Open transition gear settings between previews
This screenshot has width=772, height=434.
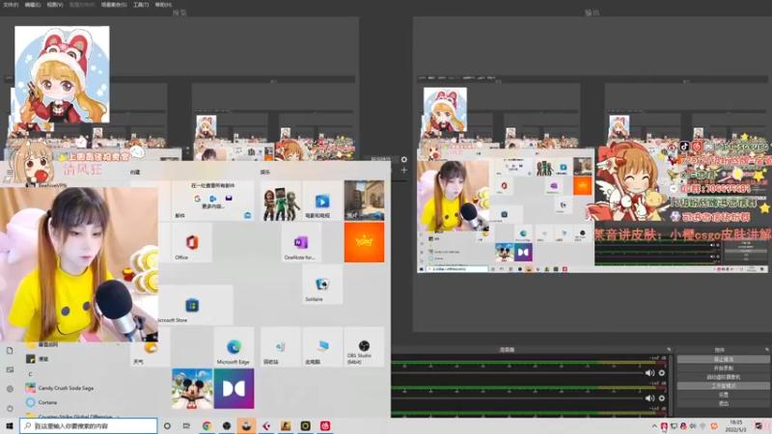403,159
